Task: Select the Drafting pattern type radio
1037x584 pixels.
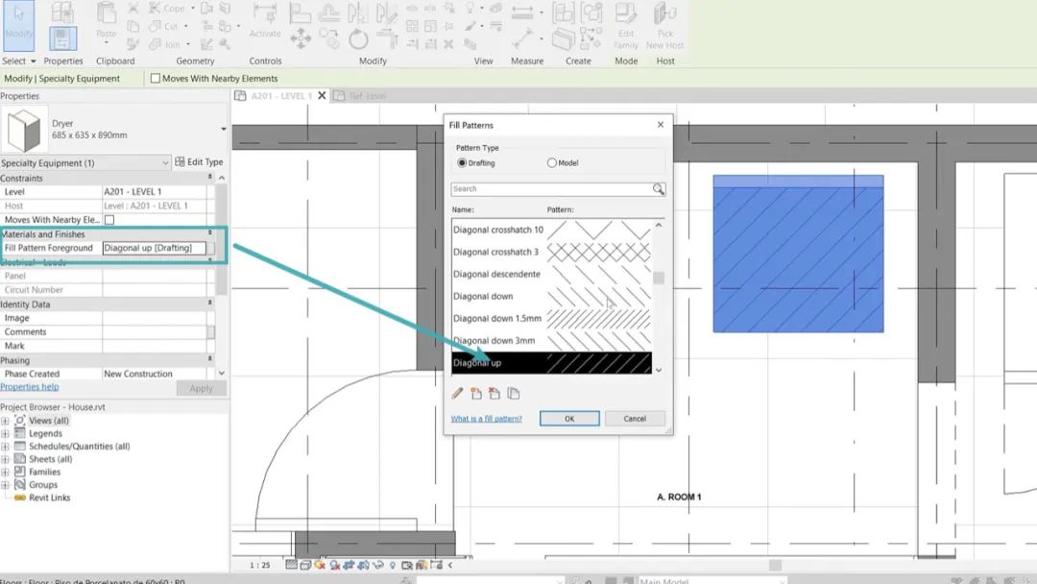Action: point(462,162)
